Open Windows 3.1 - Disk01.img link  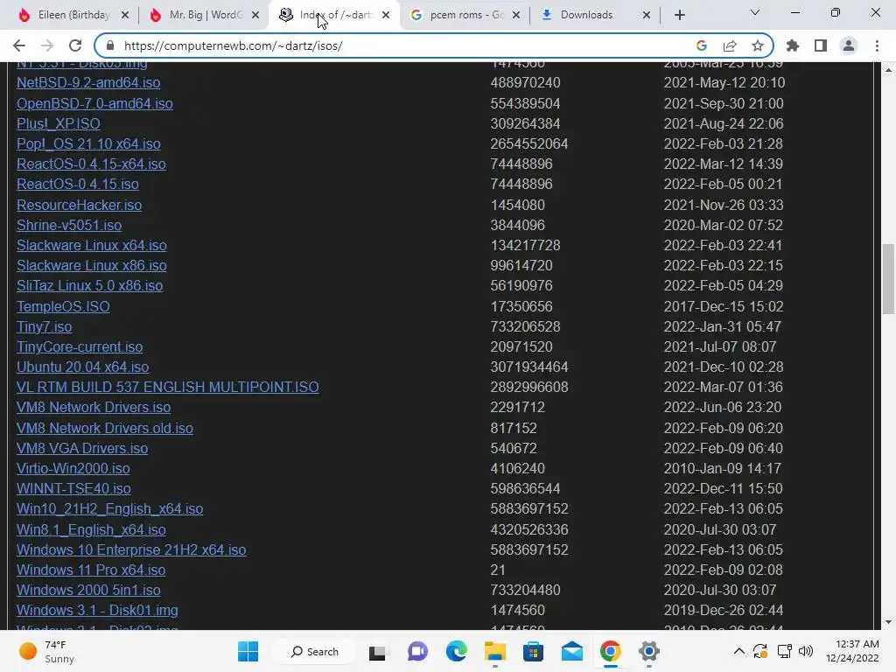(97, 610)
